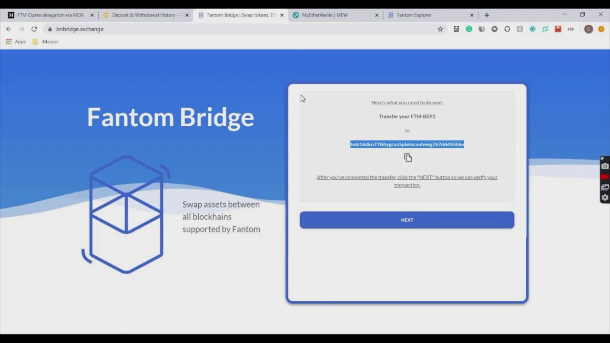The height and width of the screenshot is (343, 610).
Task: Open the Grammarly extension icon
Action: [469, 29]
